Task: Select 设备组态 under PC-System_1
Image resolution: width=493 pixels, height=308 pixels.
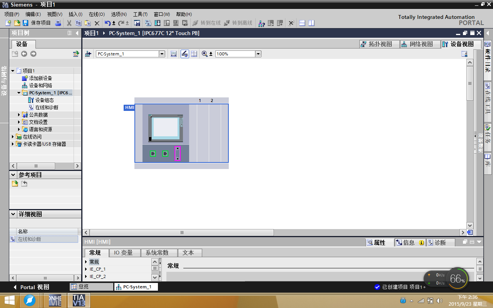Action: pos(44,100)
